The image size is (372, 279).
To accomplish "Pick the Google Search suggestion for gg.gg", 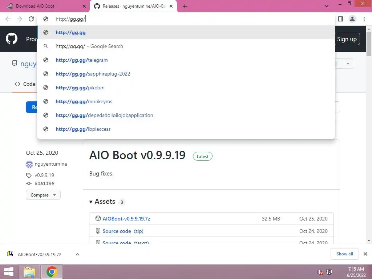I will [x=186, y=46].
